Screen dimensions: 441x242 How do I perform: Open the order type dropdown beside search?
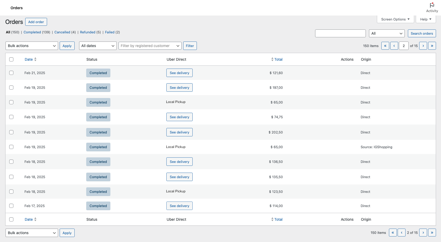tap(386, 33)
